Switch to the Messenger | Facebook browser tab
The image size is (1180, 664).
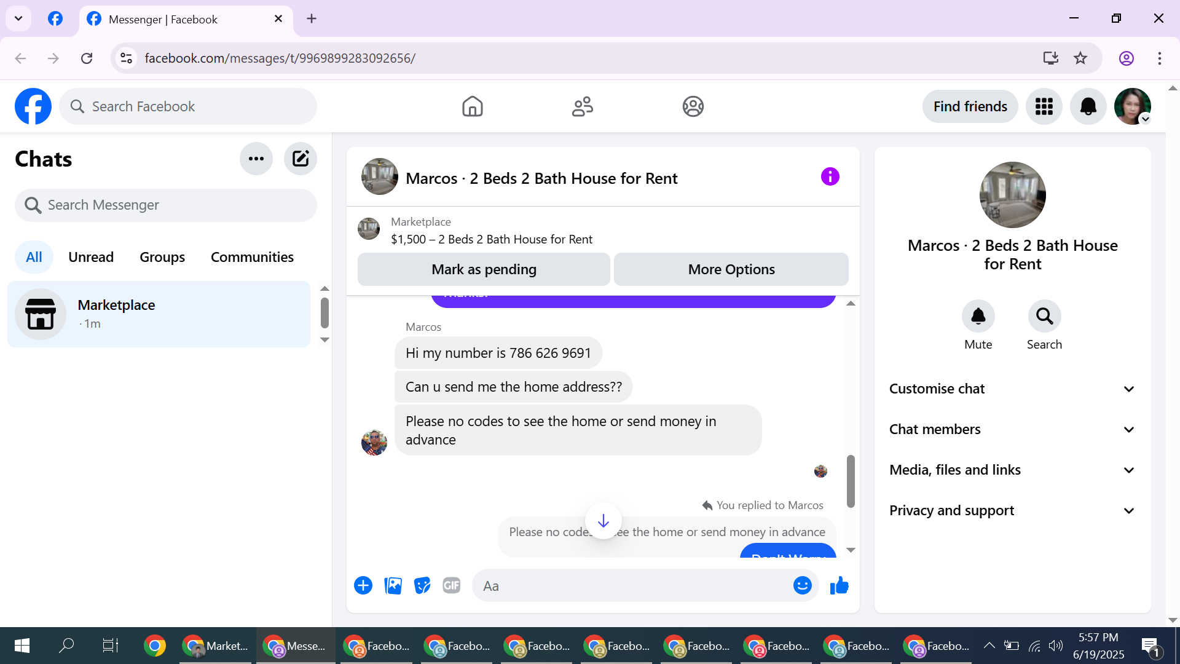(186, 19)
